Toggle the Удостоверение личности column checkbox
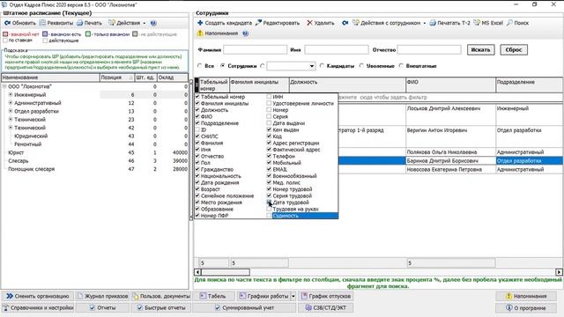The image size is (564, 317). [x=269, y=103]
